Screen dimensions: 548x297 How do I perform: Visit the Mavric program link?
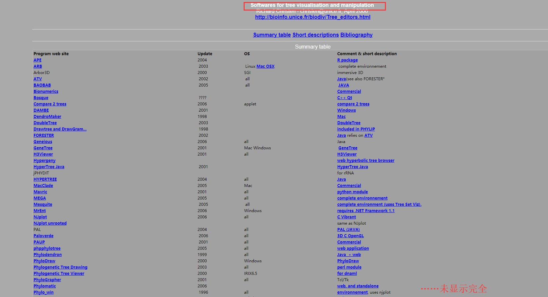(40, 192)
